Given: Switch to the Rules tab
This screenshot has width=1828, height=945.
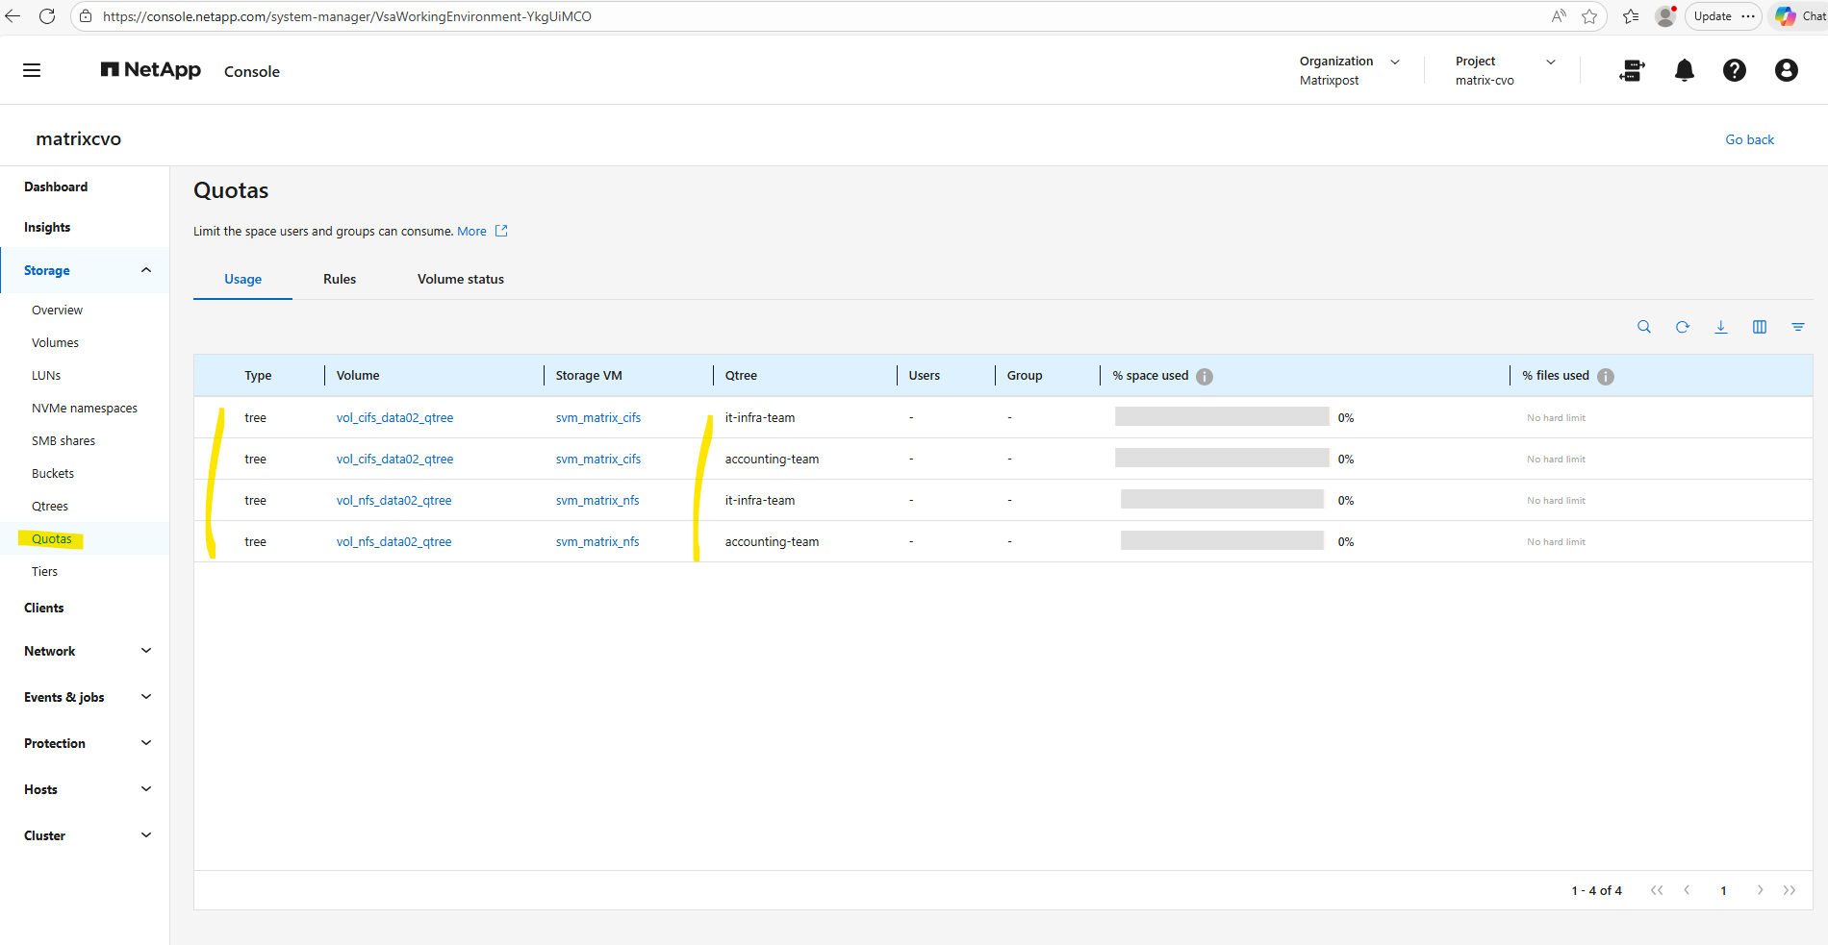Looking at the screenshot, I should pos(340,279).
